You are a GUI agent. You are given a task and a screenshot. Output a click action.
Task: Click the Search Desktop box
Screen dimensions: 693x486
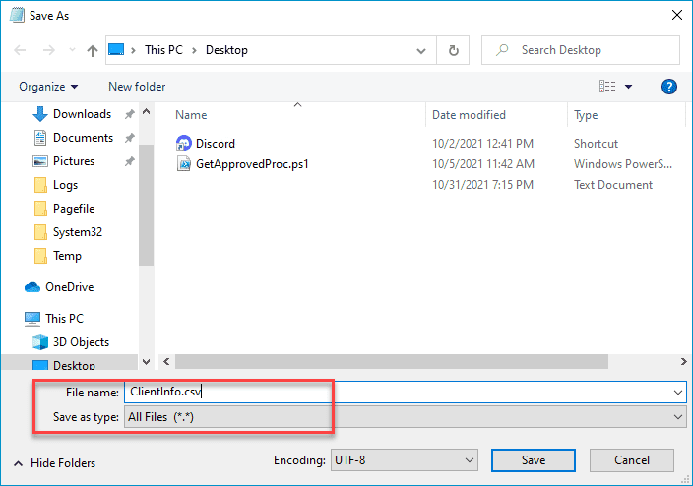(x=581, y=50)
